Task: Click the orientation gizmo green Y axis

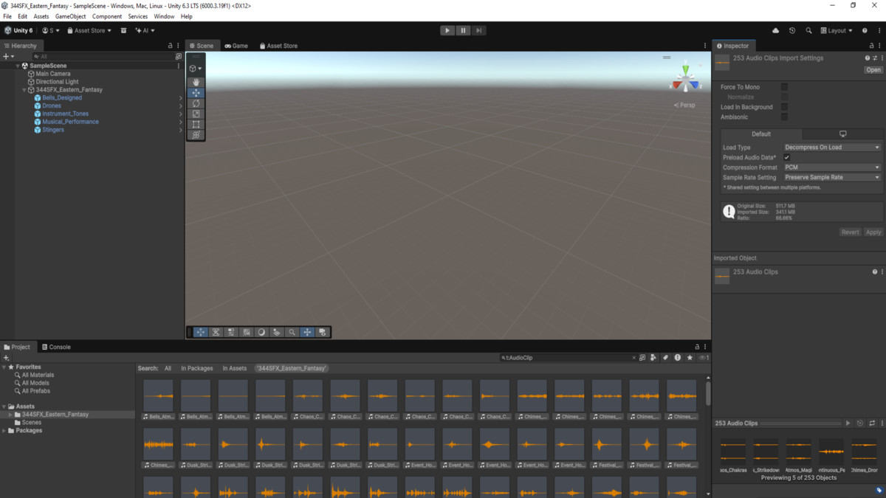Action: tap(686, 70)
